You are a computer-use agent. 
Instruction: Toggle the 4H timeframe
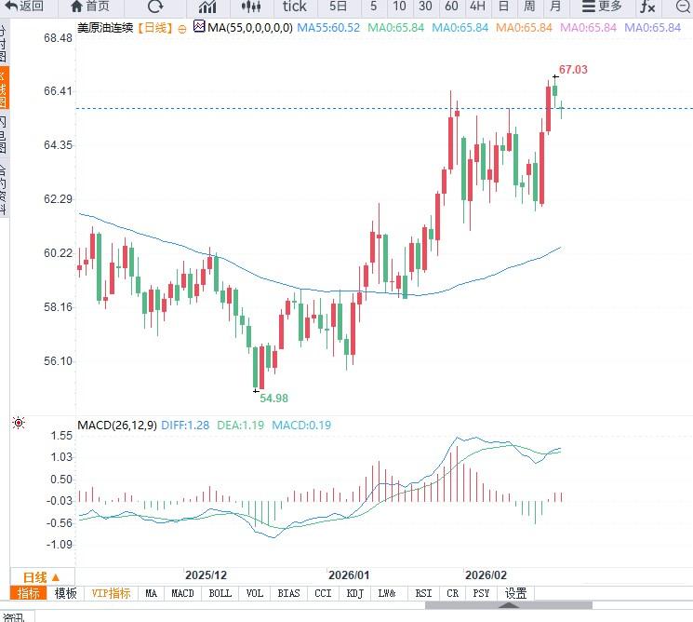point(477,7)
